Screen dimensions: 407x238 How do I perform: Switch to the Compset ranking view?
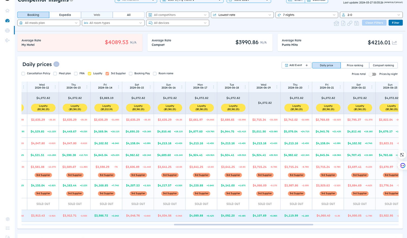coord(383,65)
